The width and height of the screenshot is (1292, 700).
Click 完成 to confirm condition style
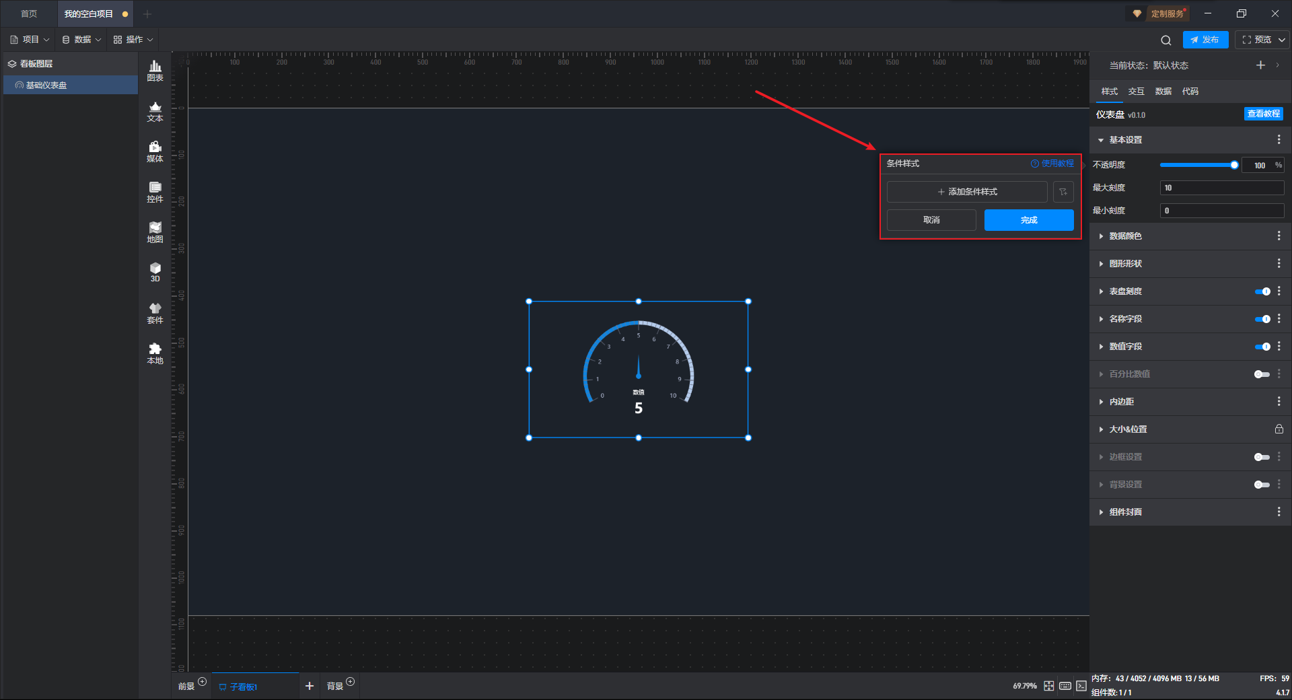[1029, 220]
